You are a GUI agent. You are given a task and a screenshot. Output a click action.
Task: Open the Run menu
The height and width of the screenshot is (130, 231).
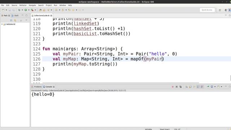pos(55,5)
